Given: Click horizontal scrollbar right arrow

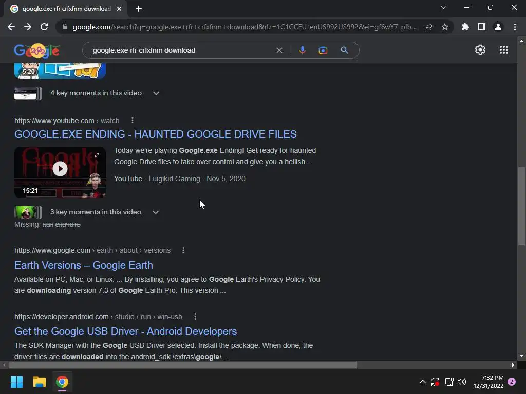Looking at the screenshot, I should pos(513,365).
